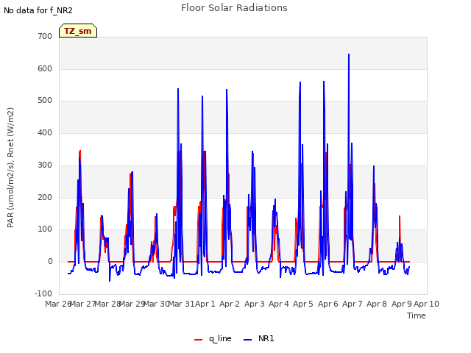Click the y-axis tick label 700
This screenshot has width=471, height=353.
(x=45, y=36)
